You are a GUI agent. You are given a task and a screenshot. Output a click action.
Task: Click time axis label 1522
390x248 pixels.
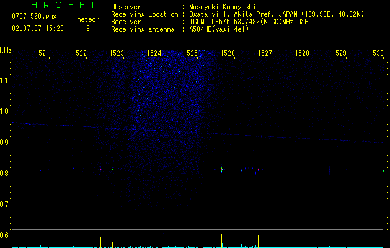click(79, 53)
